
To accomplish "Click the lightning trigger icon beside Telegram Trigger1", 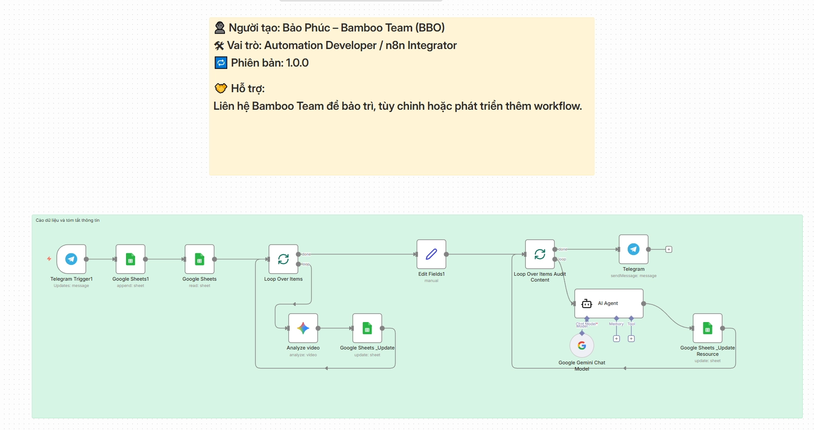I will (49, 259).
